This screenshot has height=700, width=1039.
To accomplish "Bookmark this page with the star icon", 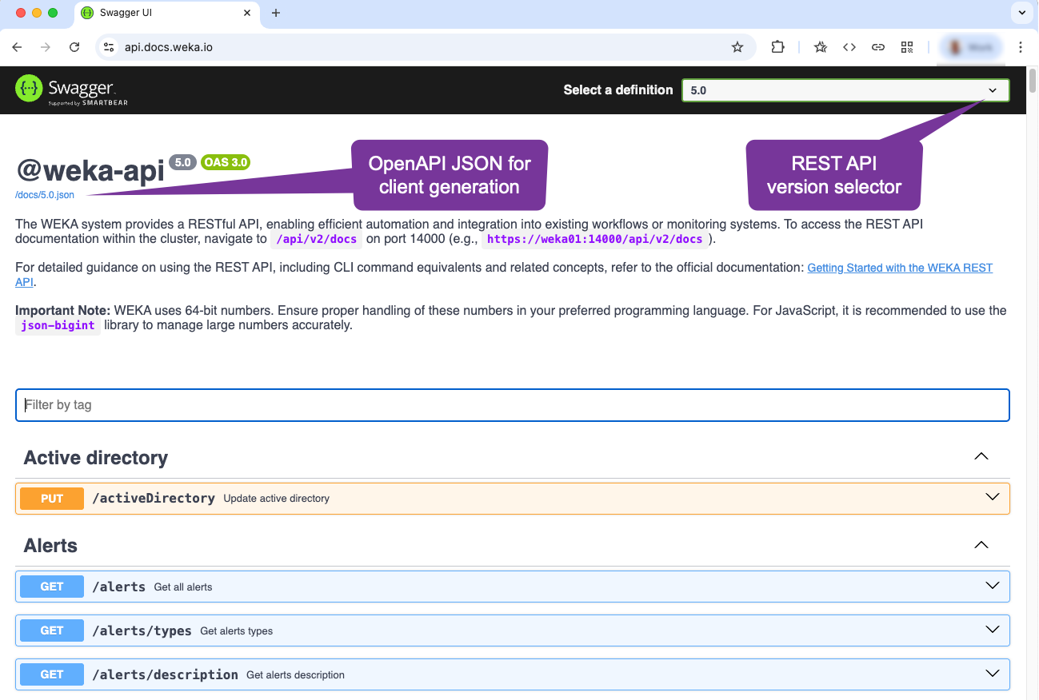I will tap(737, 47).
